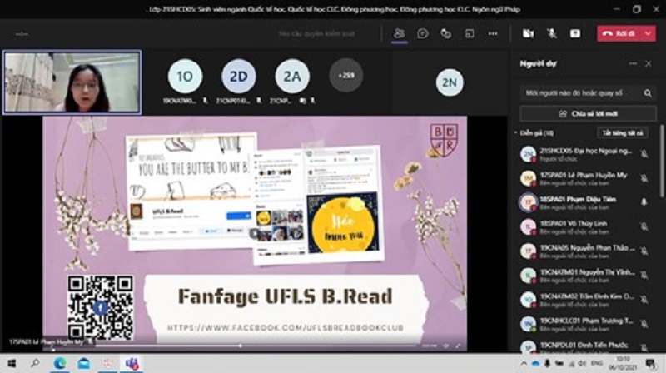Open dropdown arrow next to Rời đi
The width and height of the screenshot is (666, 373).
coord(649,33)
